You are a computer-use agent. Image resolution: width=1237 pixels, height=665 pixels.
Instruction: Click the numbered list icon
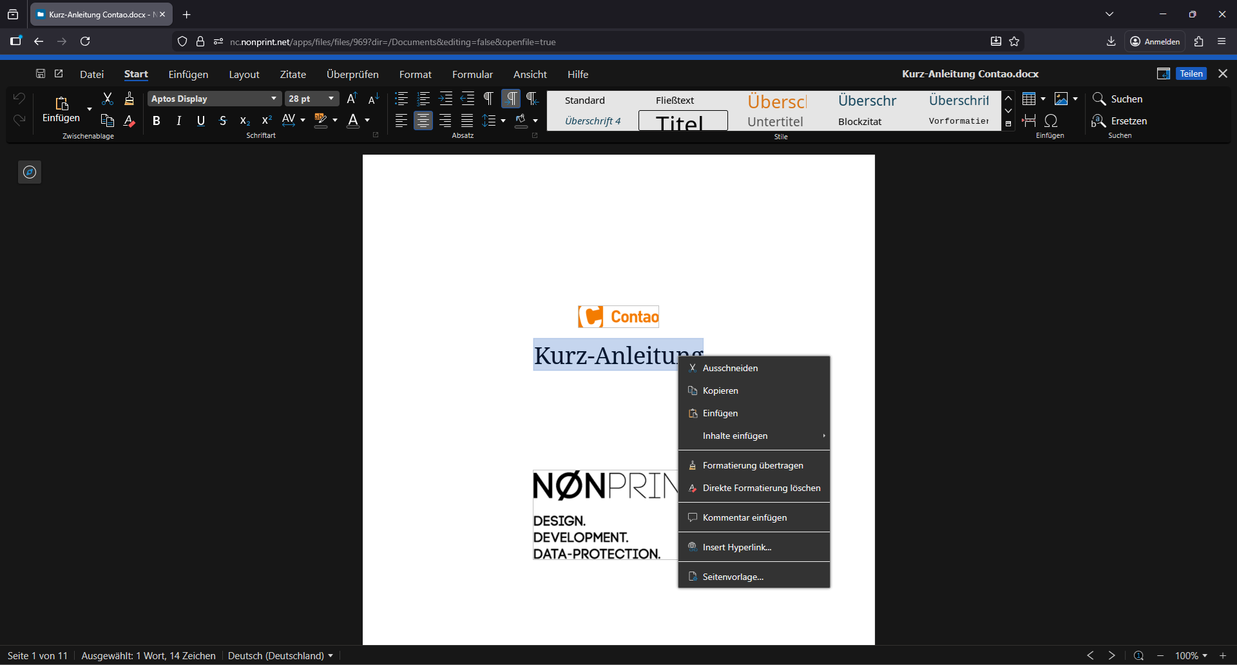click(x=423, y=99)
